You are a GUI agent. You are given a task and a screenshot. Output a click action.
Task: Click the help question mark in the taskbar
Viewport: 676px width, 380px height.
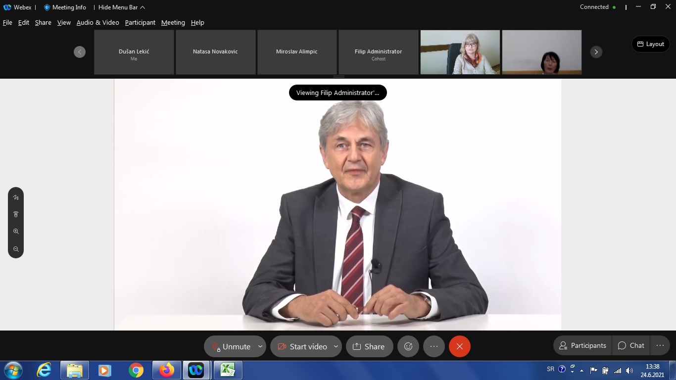click(562, 369)
